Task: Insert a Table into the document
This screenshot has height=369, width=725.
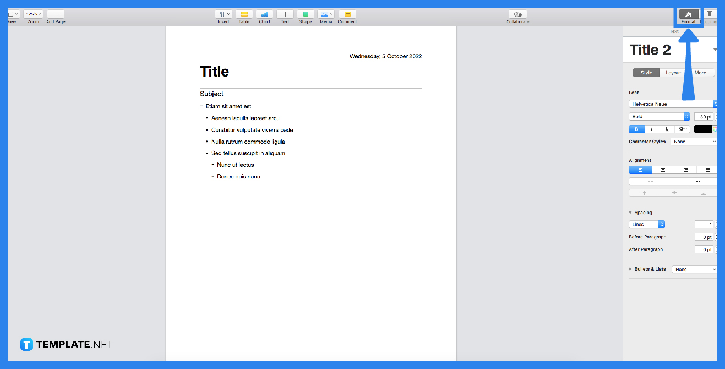Action: [x=244, y=15]
